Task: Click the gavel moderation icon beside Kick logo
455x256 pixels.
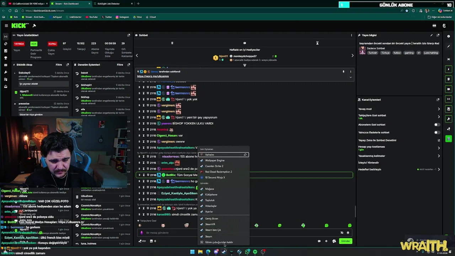Action: click(34, 26)
